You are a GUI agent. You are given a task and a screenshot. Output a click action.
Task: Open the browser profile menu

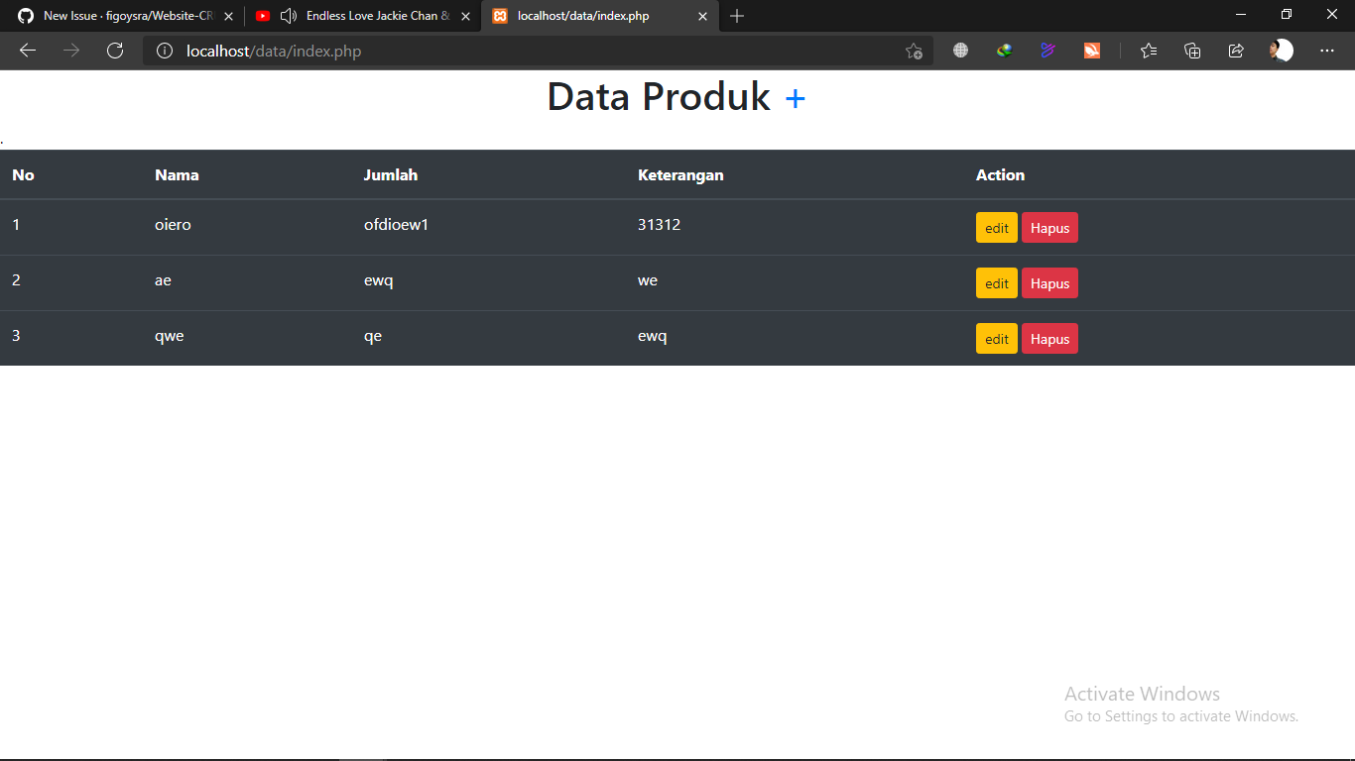coord(1281,51)
